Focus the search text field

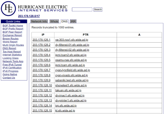coord(82,9)
